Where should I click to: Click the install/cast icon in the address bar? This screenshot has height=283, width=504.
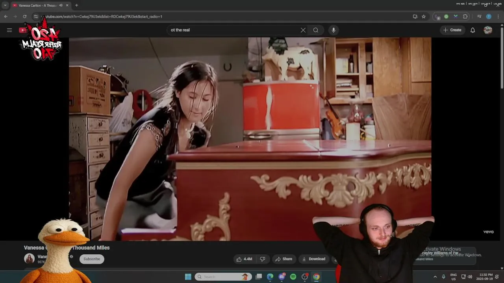(415, 17)
